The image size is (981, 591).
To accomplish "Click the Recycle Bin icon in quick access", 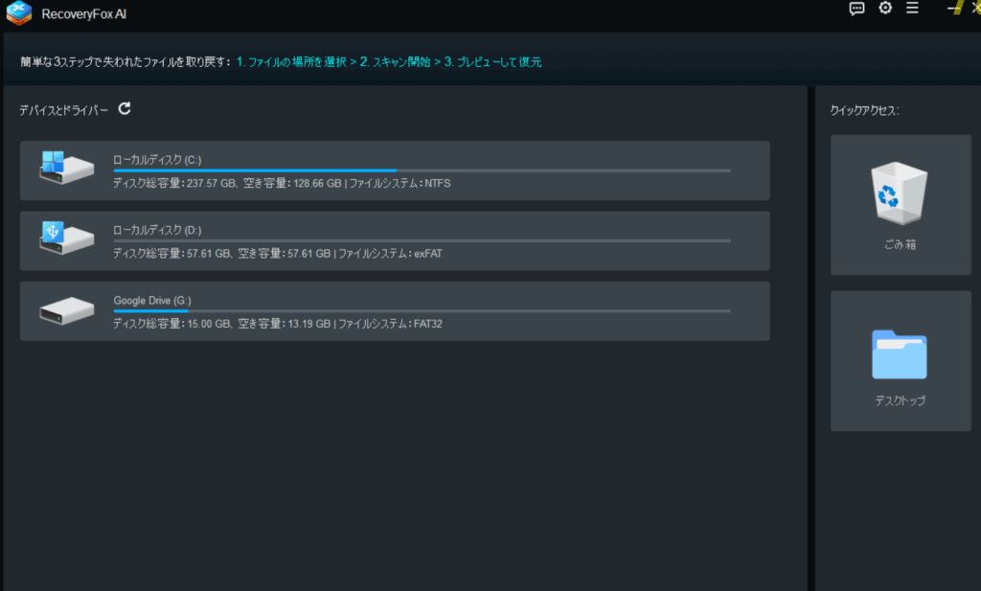I will pos(900,188).
